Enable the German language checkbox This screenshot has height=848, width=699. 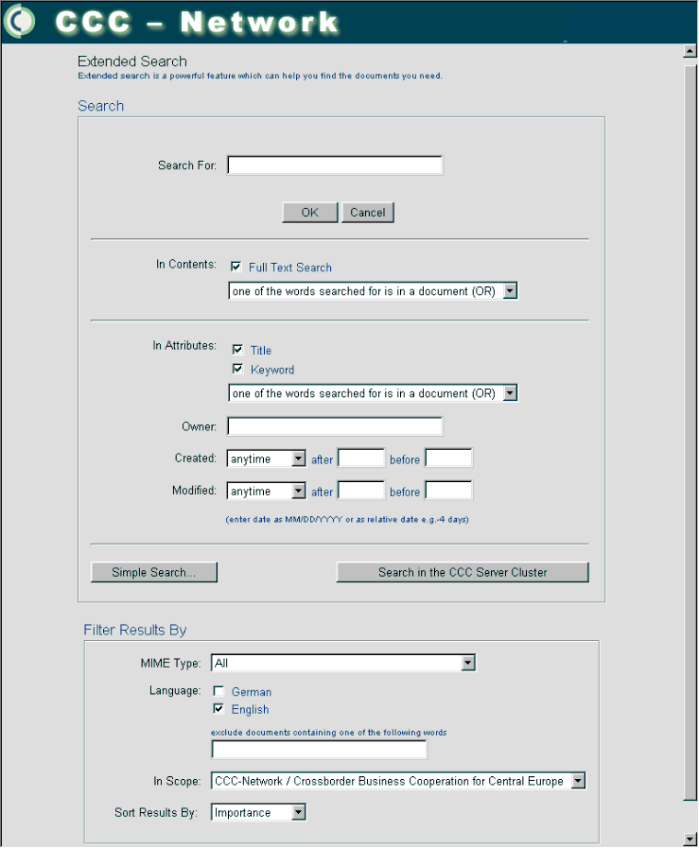[219, 692]
